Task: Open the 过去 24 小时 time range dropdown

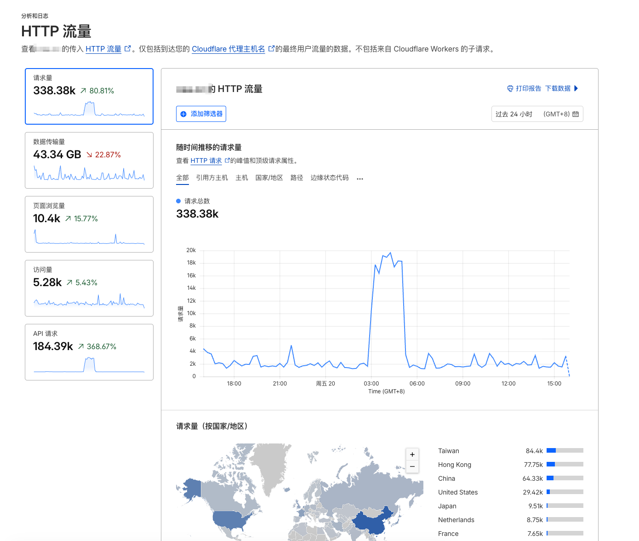Action: (x=537, y=114)
